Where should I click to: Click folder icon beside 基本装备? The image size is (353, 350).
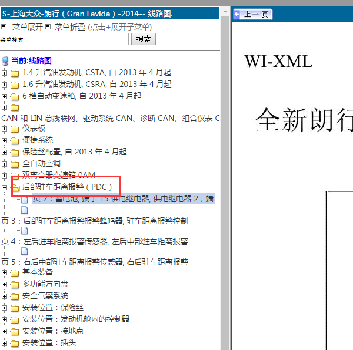[15, 273]
